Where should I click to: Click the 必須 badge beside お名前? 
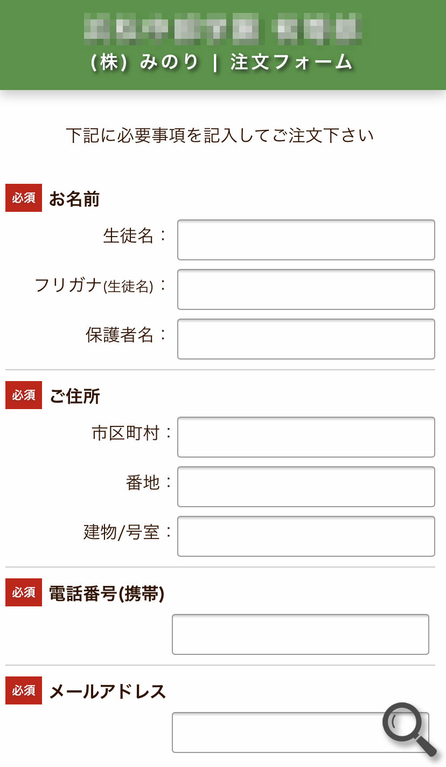tap(24, 198)
